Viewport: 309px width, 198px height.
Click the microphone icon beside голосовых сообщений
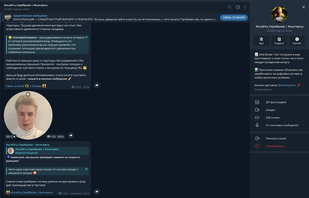(257, 125)
